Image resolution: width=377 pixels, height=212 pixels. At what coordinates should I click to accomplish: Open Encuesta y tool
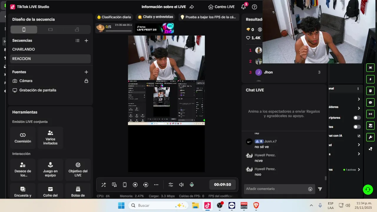pyautogui.click(x=23, y=191)
